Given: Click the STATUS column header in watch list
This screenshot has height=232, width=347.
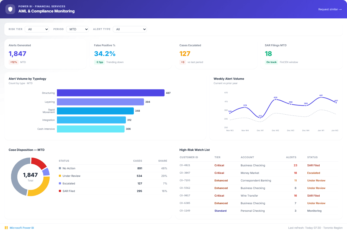Looking at the screenshot, I should (x=312, y=157).
